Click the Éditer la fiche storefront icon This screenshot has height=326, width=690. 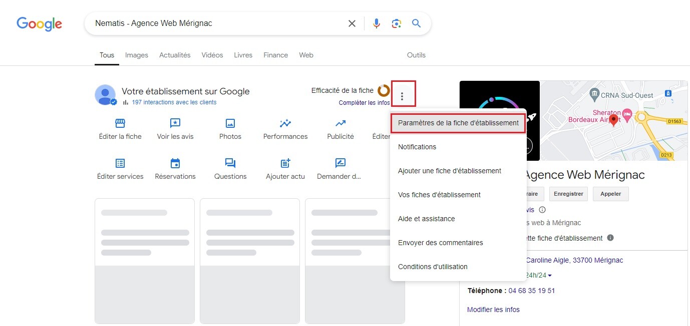(x=120, y=123)
